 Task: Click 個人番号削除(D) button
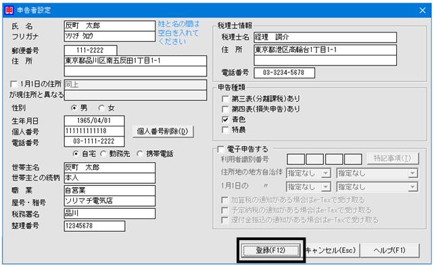pos(163,131)
